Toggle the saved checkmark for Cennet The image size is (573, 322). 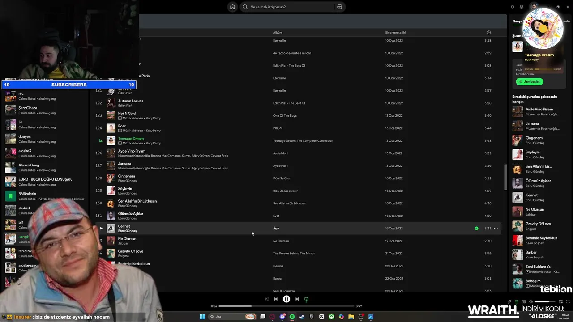(476, 228)
